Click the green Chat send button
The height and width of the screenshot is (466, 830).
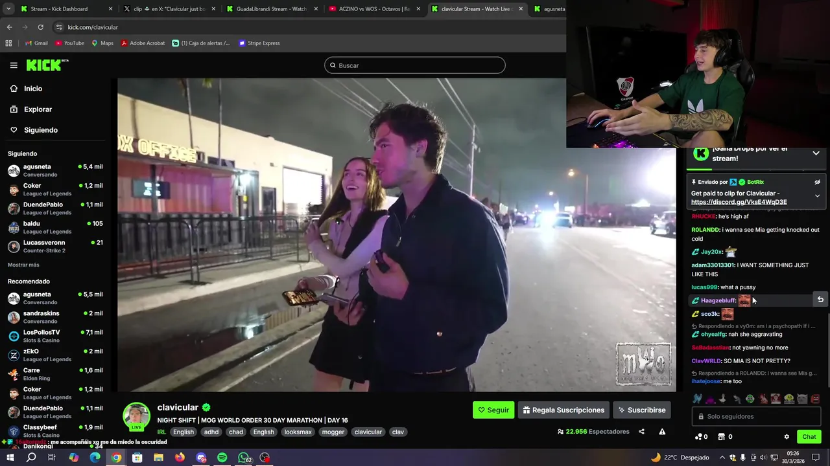[x=809, y=437]
